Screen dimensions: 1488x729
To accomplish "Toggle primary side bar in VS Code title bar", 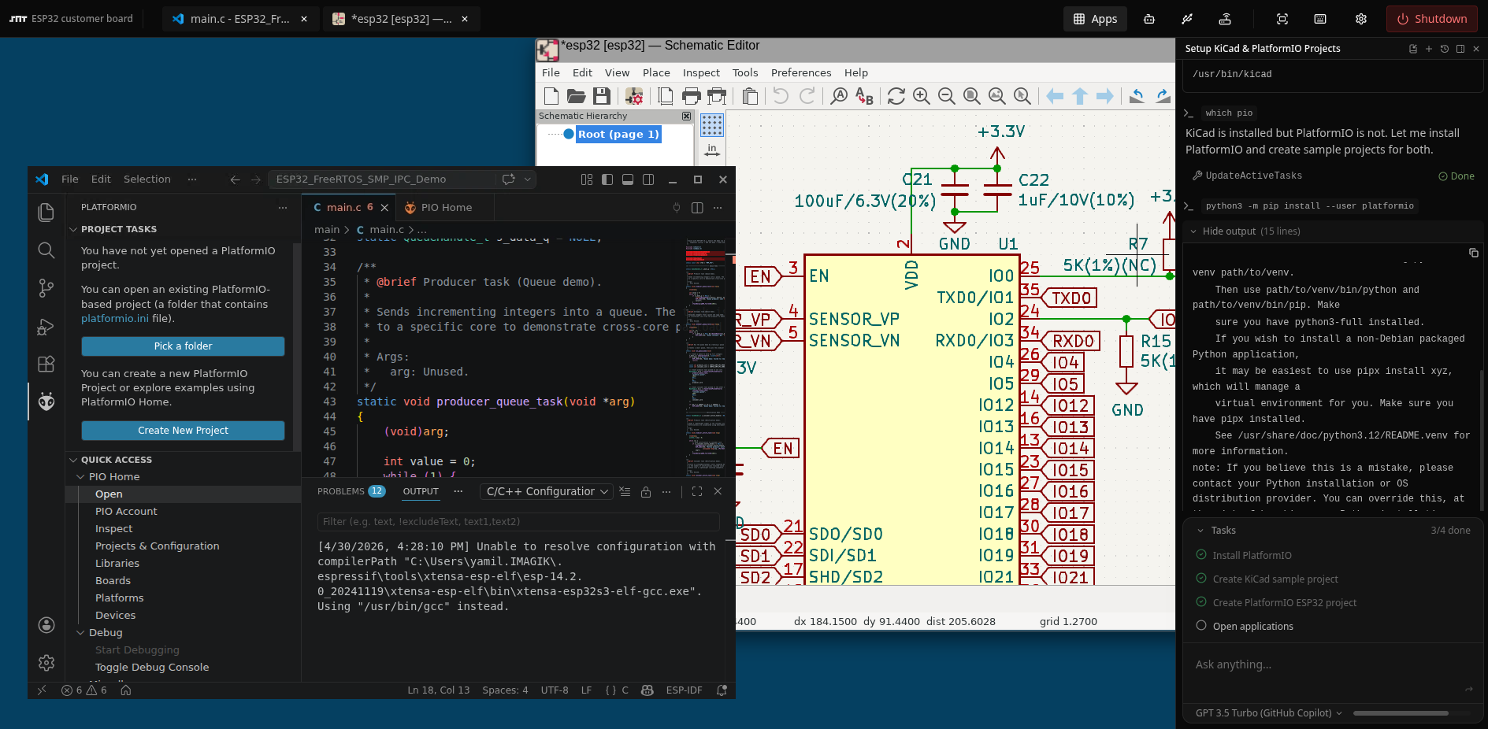I will point(607,179).
